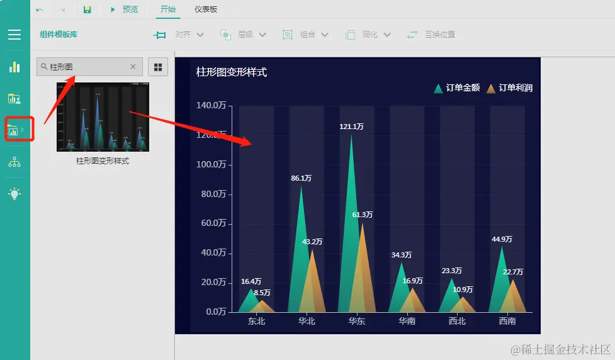Image resolution: width=615 pixels, height=360 pixels.
Task: Click the 东北 axis label
Action: click(256, 321)
